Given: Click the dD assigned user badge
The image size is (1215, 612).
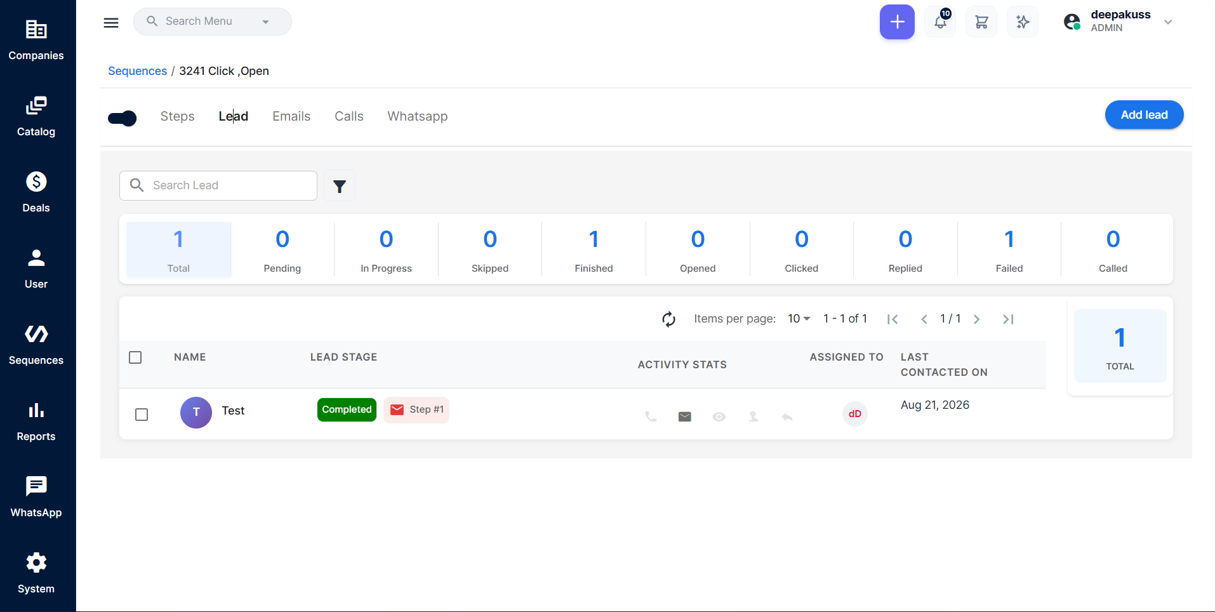Looking at the screenshot, I should [855, 414].
